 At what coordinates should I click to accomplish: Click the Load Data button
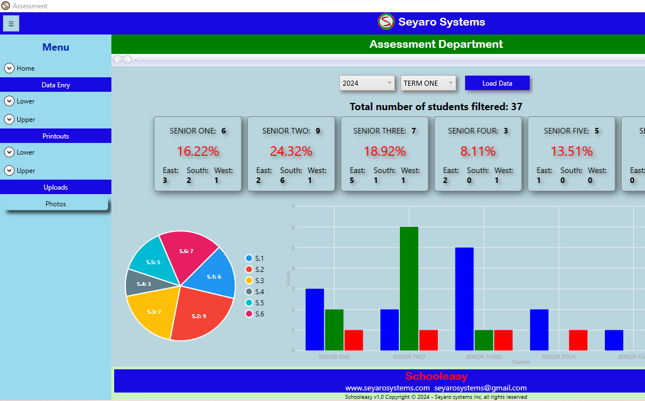497,83
